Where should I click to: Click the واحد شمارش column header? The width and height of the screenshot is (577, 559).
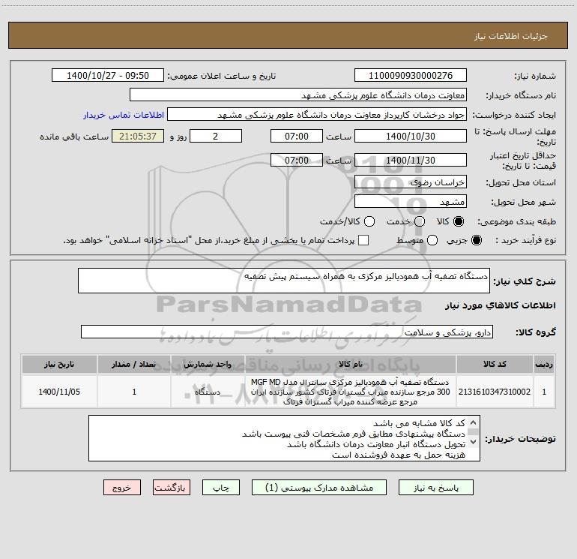[208, 365]
